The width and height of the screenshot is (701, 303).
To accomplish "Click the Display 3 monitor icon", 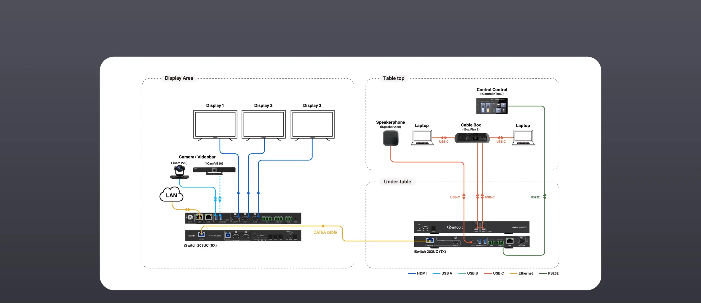I will (312, 125).
